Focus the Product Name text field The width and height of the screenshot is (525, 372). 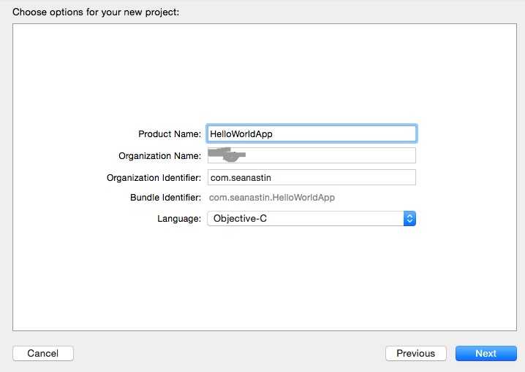pos(311,134)
